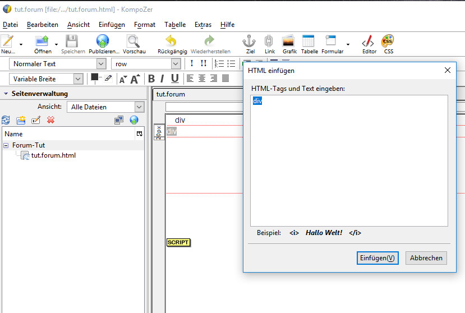Click inside the HTML-Tags text area
The width and height of the screenshot is (465, 313).
pyautogui.click(x=349, y=160)
